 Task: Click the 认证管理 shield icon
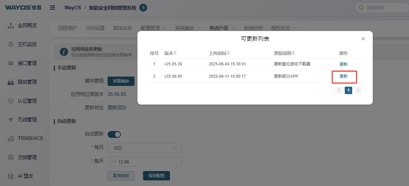point(11,101)
